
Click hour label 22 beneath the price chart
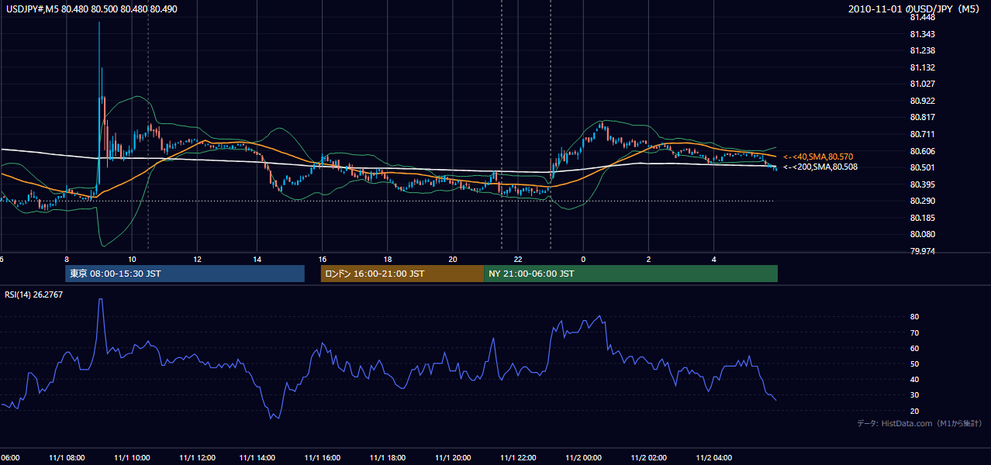(518, 259)
